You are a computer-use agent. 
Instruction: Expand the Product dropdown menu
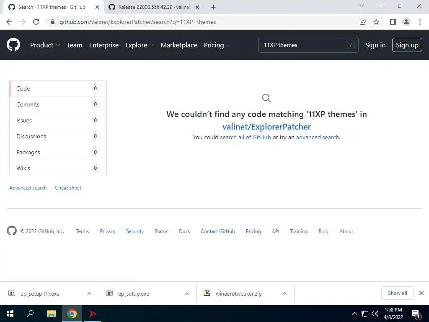(45, 45)
